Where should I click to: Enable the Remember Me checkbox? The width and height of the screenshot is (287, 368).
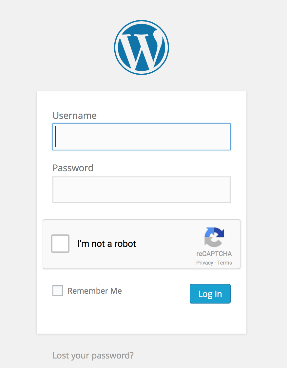pos(58,290)
